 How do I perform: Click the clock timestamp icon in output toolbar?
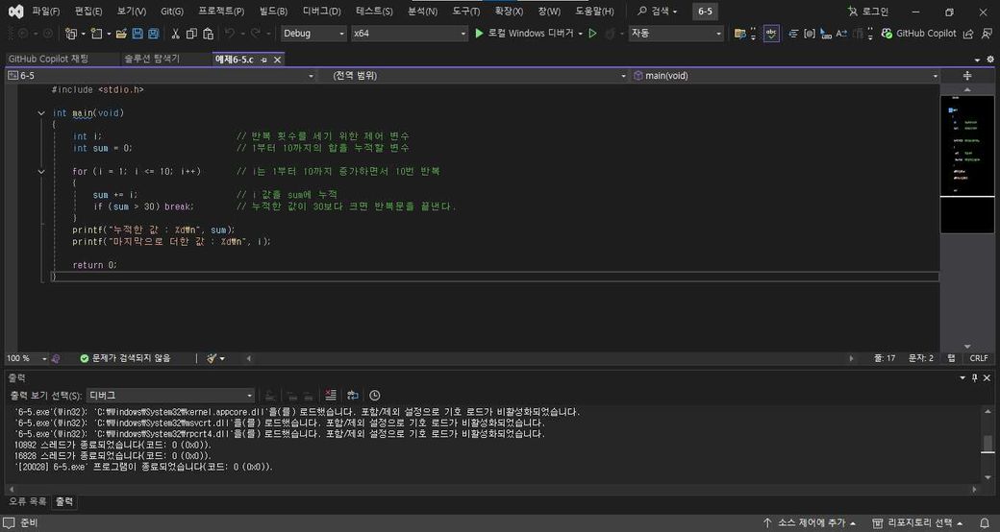click(x=374, y=395)
